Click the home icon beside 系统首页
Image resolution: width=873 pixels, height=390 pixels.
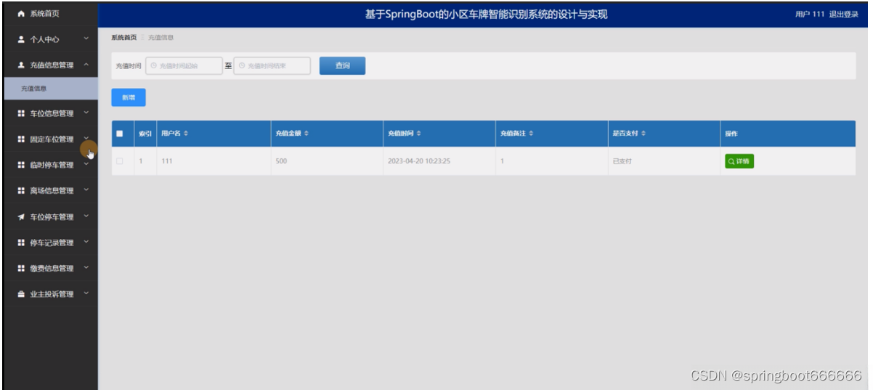coord(21,14)
